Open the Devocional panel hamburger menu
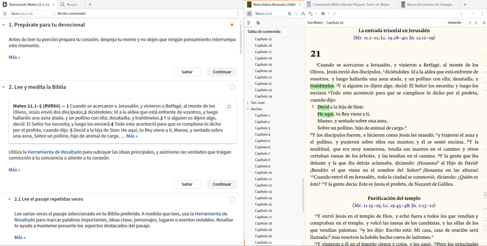Image resolution: width=487 pixels, height=246 pixels. tap(4, 14)
